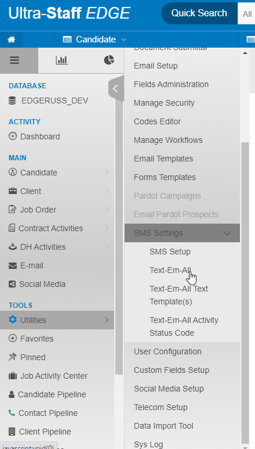Click the Quick Search button
The height and width of the screenshot is (449, 255).
tap(199, 13)
